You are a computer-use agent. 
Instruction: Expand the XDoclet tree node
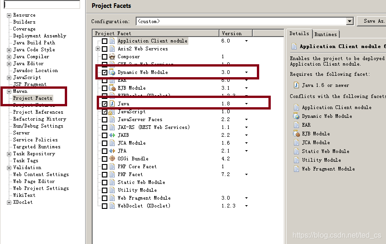pyautogui.click(x=9, y=202)
